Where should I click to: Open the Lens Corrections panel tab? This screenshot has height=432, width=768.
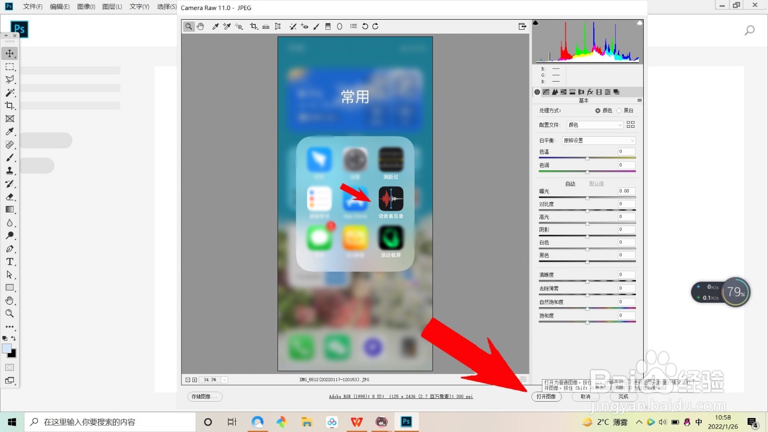581,92
